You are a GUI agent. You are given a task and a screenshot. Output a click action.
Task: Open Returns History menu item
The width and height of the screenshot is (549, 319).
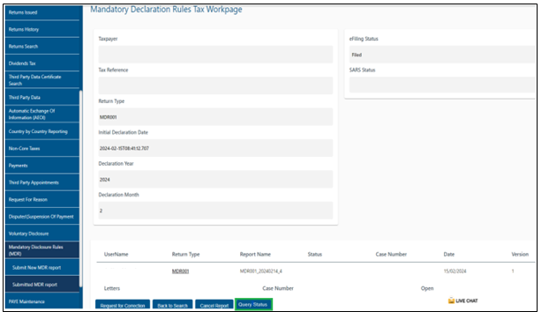42,29
